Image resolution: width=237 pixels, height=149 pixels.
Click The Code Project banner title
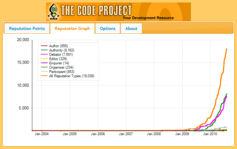(96, 10)
